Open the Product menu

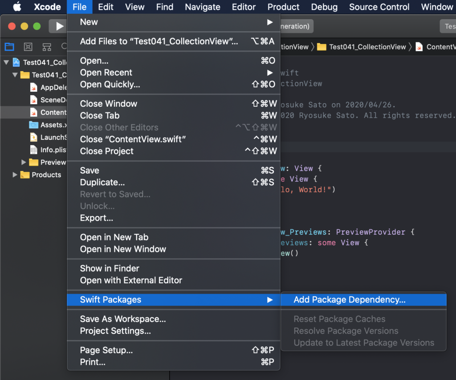click(283, 7)
